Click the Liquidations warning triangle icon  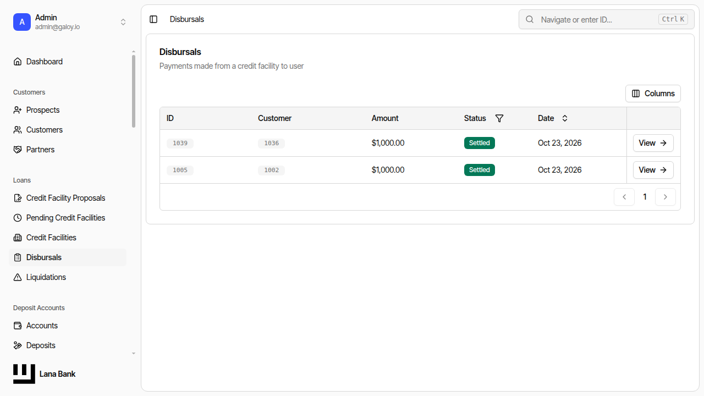point(18,277)
